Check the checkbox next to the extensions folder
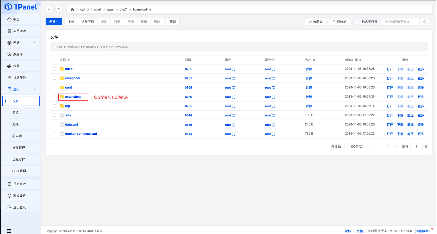Image resolution: width=437 pixels, height=234 pixels. click(x=54, y=97)
